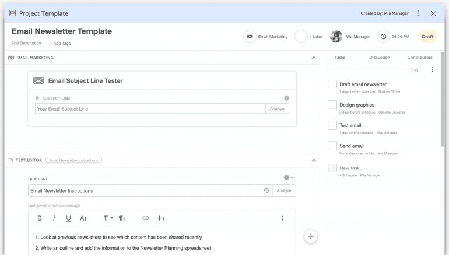Tick the Send email task checkbox
This screenshot has height=255, width=449.
pyautogui.click(x=332, y=146)
